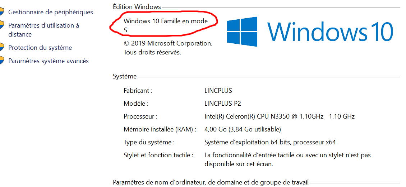
Task: Click the Paramètres de nom d'ordinateur heading
Action: (x=211, y=183)
